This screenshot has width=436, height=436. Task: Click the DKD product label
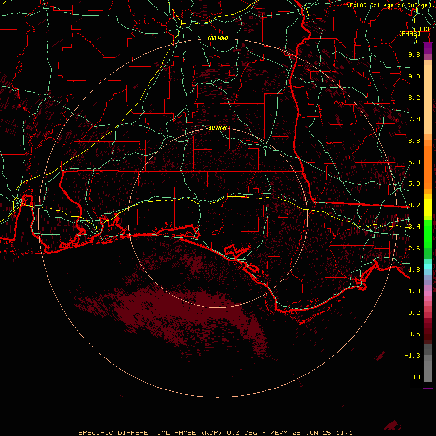(x=425, y=29)
